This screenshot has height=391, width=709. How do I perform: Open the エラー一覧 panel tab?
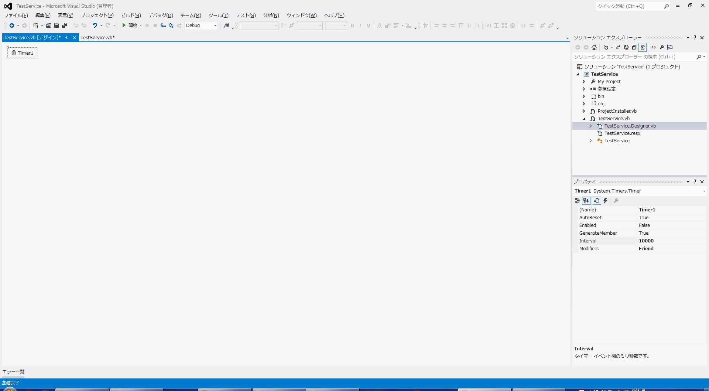[13, 372]
